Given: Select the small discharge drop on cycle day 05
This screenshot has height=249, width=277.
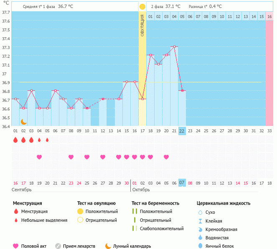Looking at the screenshot, I should pos(47,140).
